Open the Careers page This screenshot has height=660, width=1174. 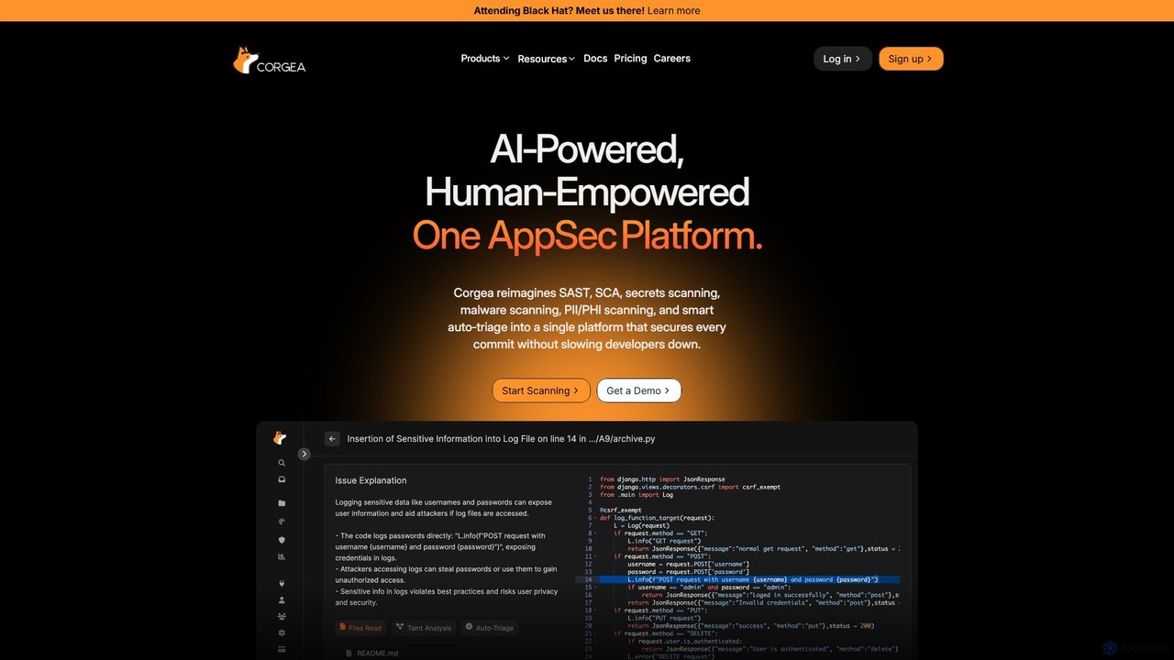[x=672, y=59]
